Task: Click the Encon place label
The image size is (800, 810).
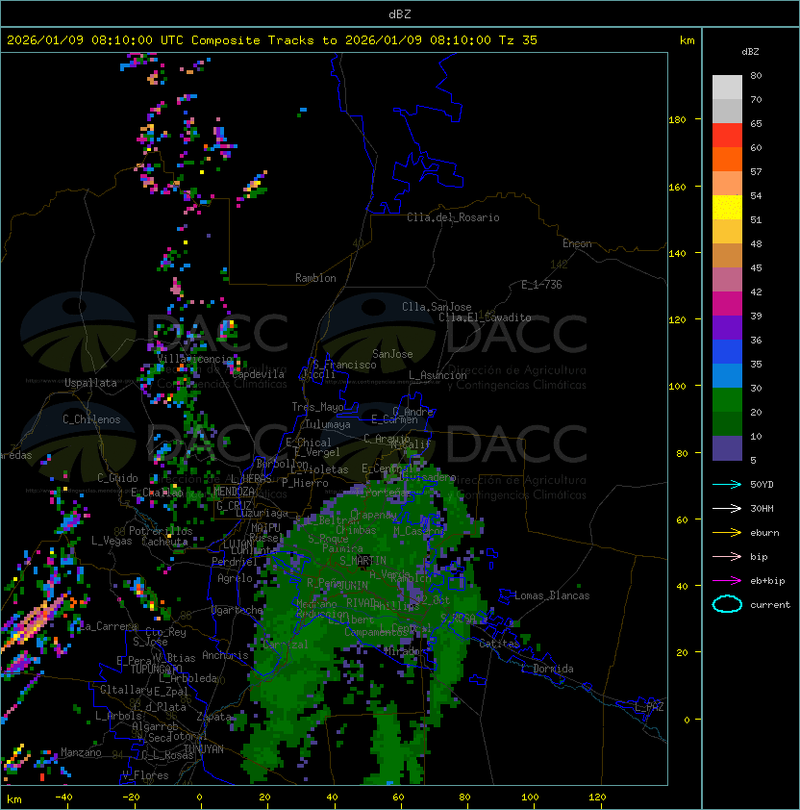Action: pyautogui.click(x=577, y=243)
